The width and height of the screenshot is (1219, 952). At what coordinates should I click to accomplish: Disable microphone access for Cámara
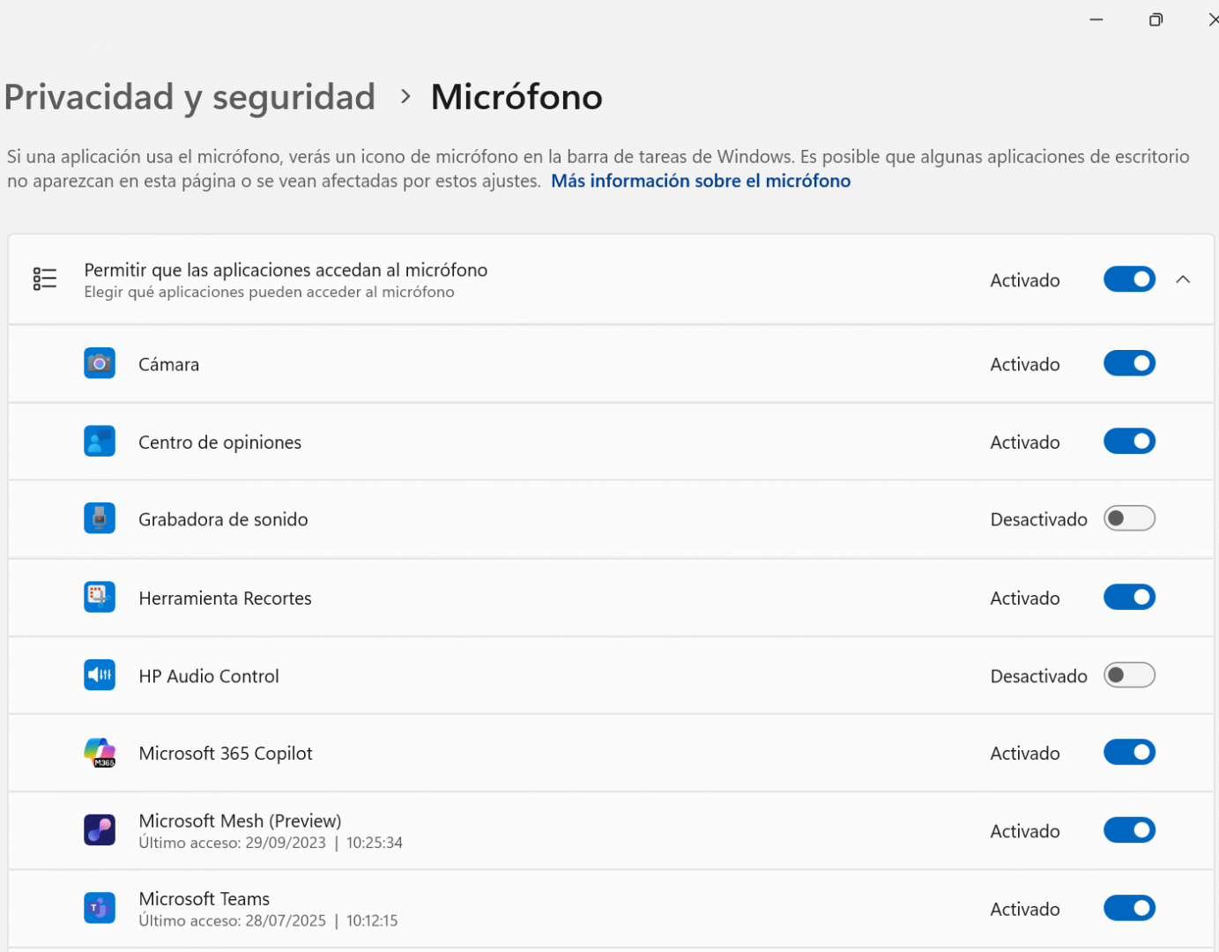(1129, 363)
